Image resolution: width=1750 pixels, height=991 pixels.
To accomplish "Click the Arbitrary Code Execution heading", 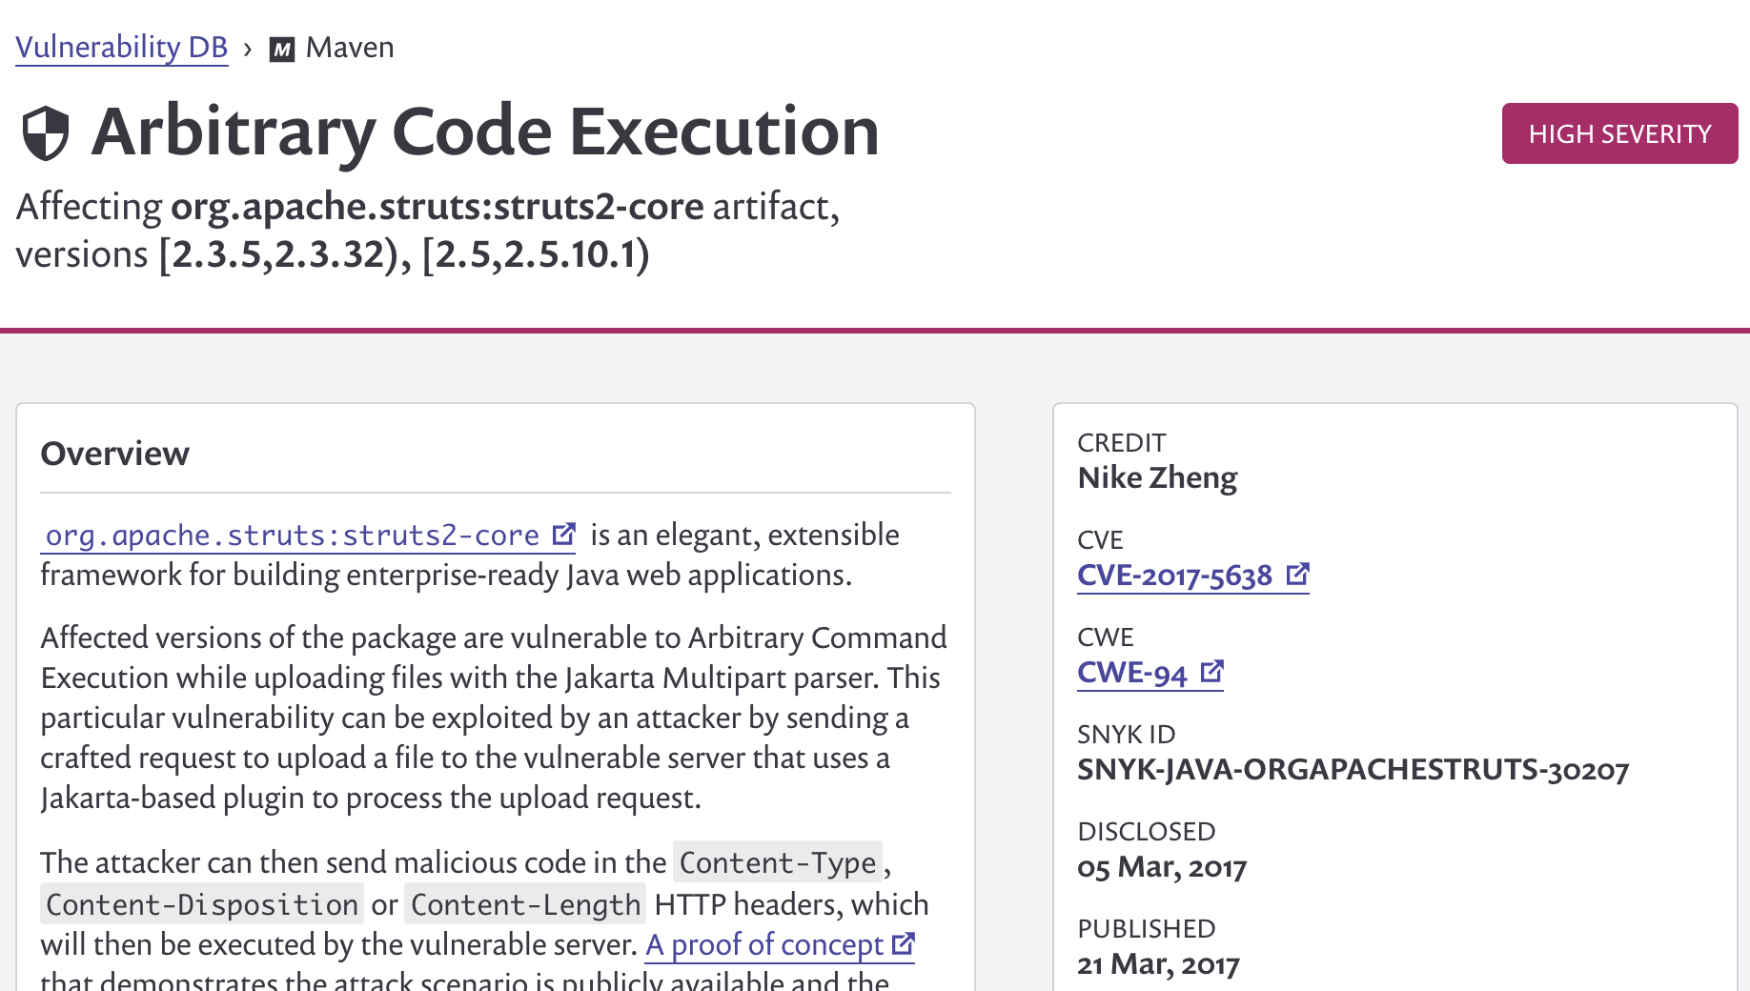I will (485, 131).
